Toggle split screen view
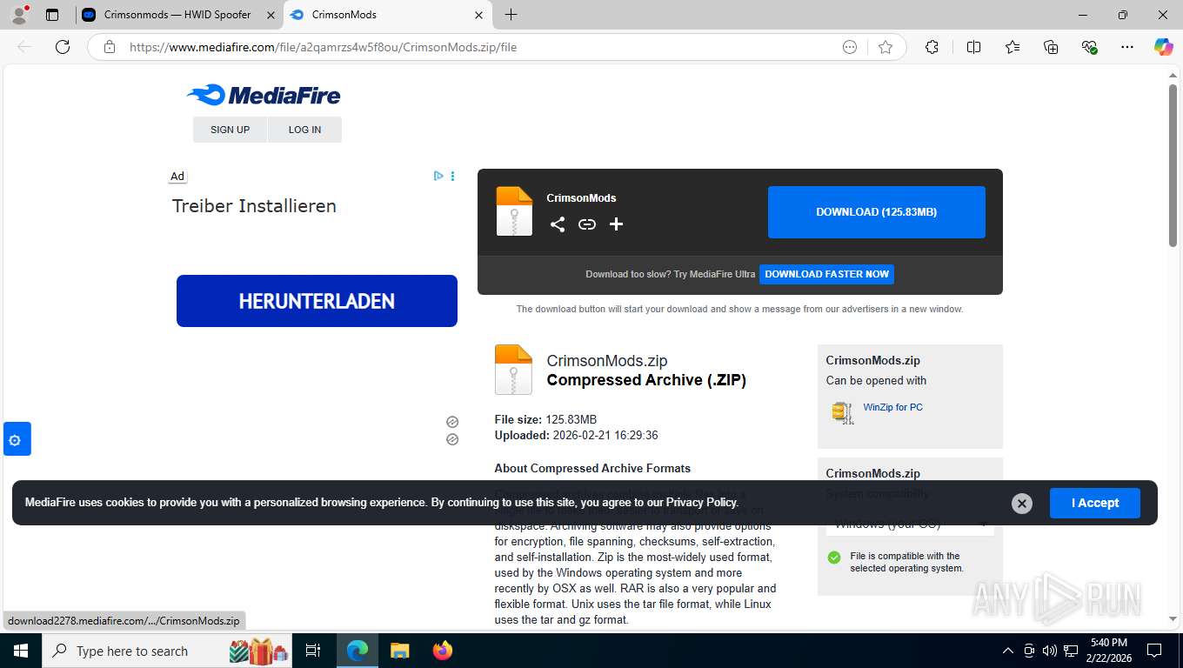This screenshot has height=668, width=1183. tap(973, 47)
